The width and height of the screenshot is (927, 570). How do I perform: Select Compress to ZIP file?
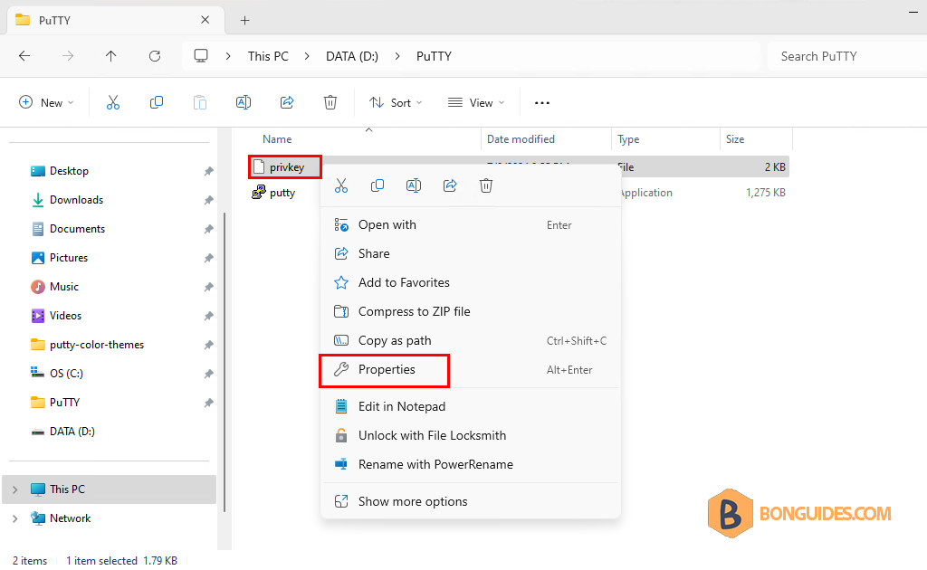(x=471, y=312)
